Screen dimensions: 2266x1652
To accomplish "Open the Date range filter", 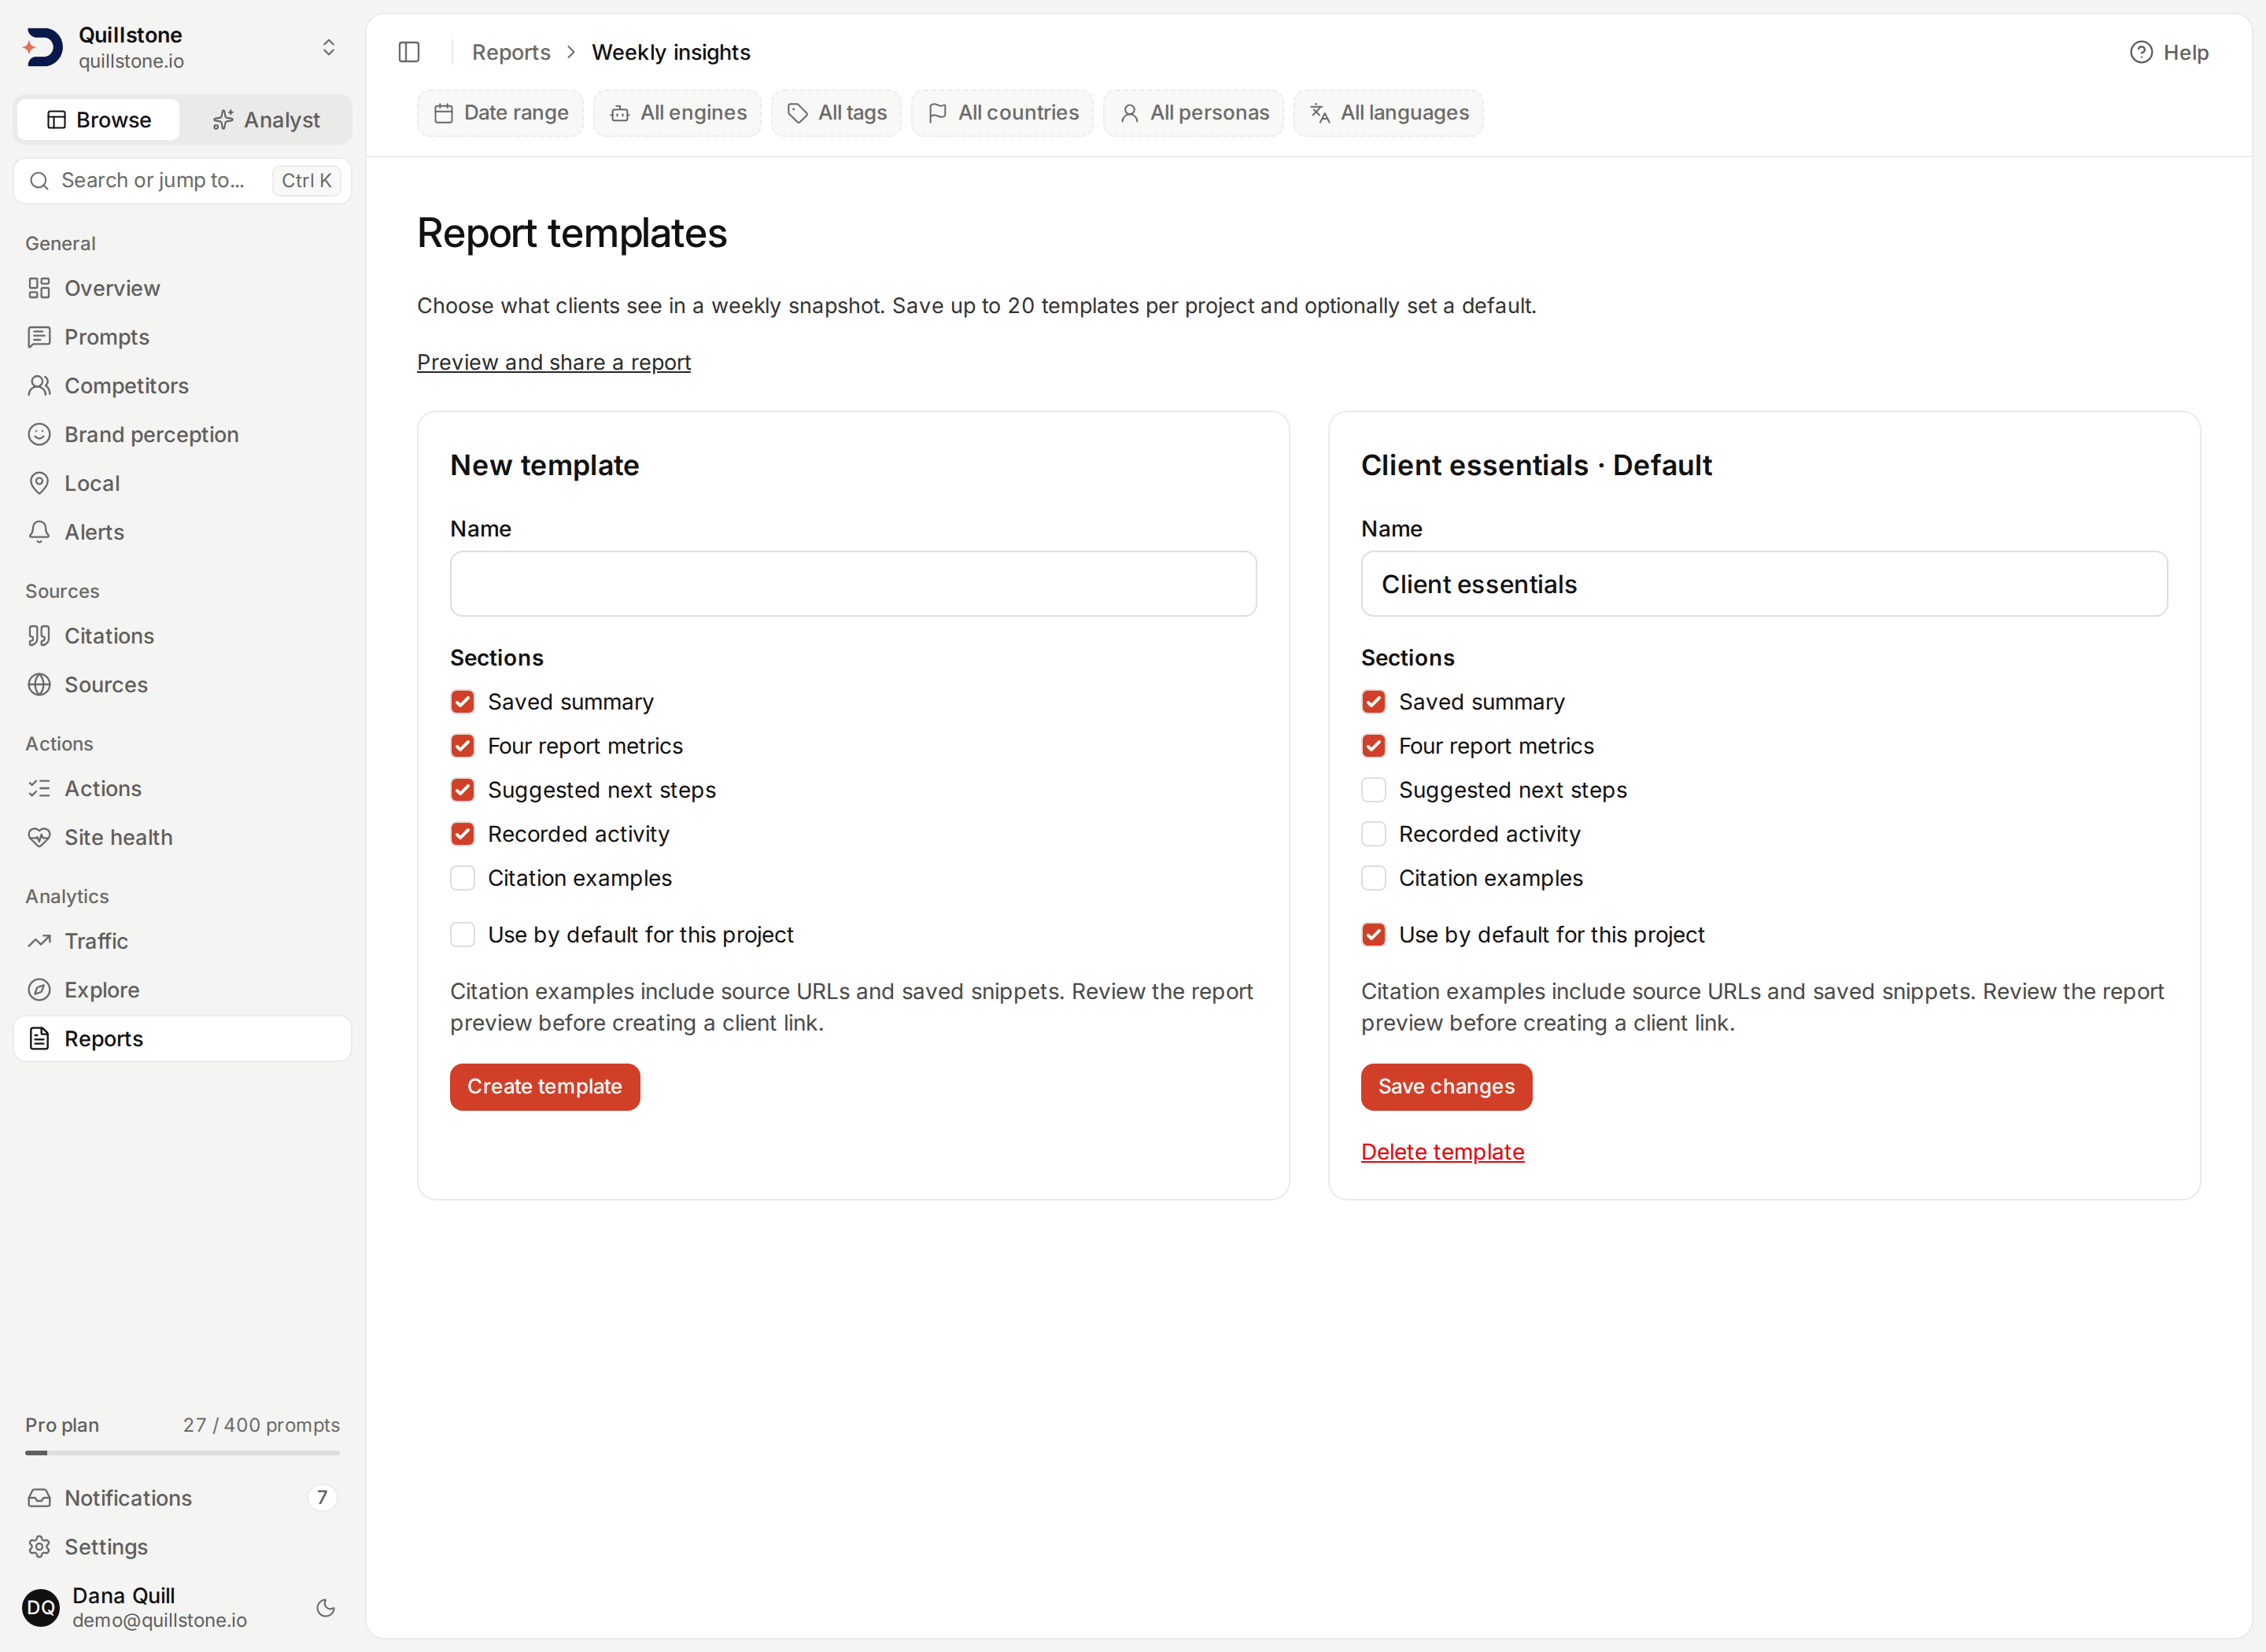I will (x=501, y=113).
